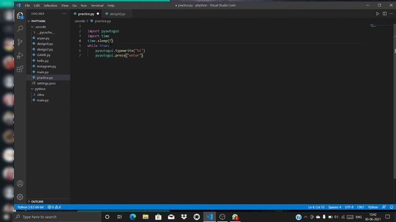The image size is (396, 222).
Task: Click practice.py in the breadcrumb path
Action: [103, 21]
